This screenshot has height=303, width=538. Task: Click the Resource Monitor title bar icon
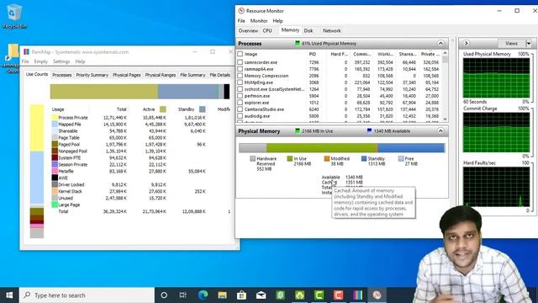(241, 11)
